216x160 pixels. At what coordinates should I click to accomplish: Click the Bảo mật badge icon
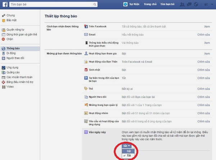coord(4,20)
